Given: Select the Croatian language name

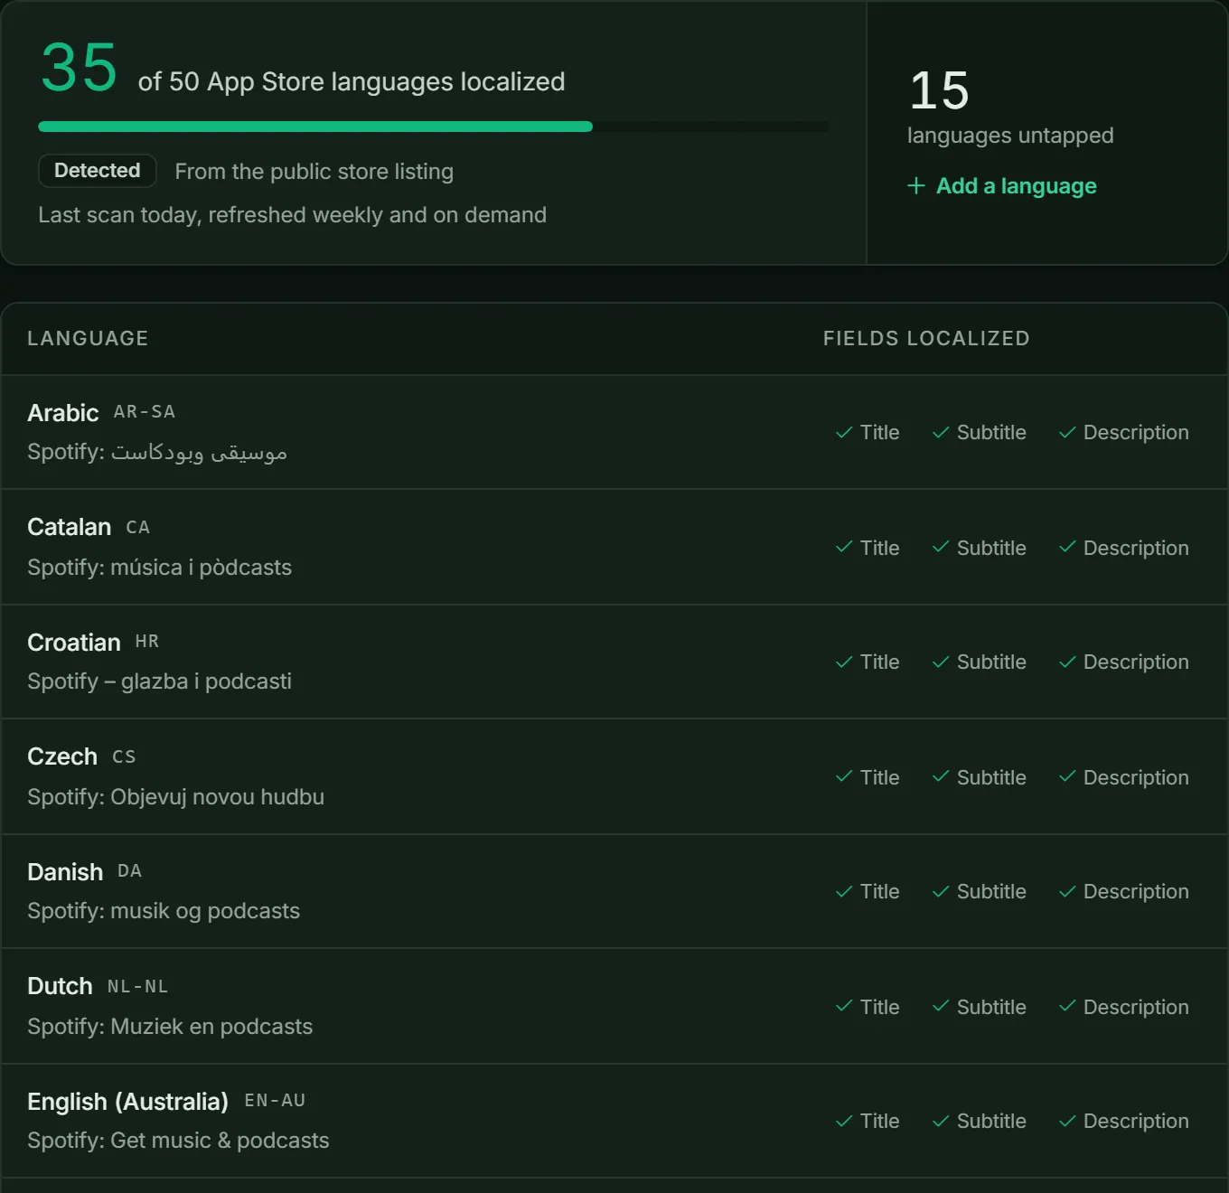Looking at the screenshot, I should pos(74,643).
